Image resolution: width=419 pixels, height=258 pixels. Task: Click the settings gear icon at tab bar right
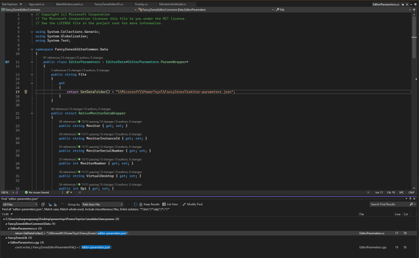415,4
